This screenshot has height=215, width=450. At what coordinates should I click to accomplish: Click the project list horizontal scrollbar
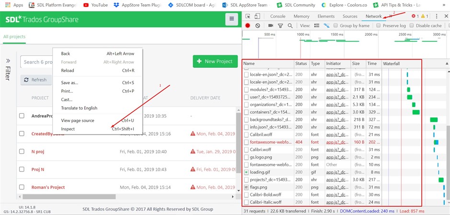(69, 197)
